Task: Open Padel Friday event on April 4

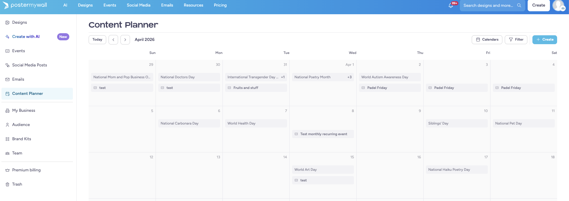Action: [x=524, y=88]
